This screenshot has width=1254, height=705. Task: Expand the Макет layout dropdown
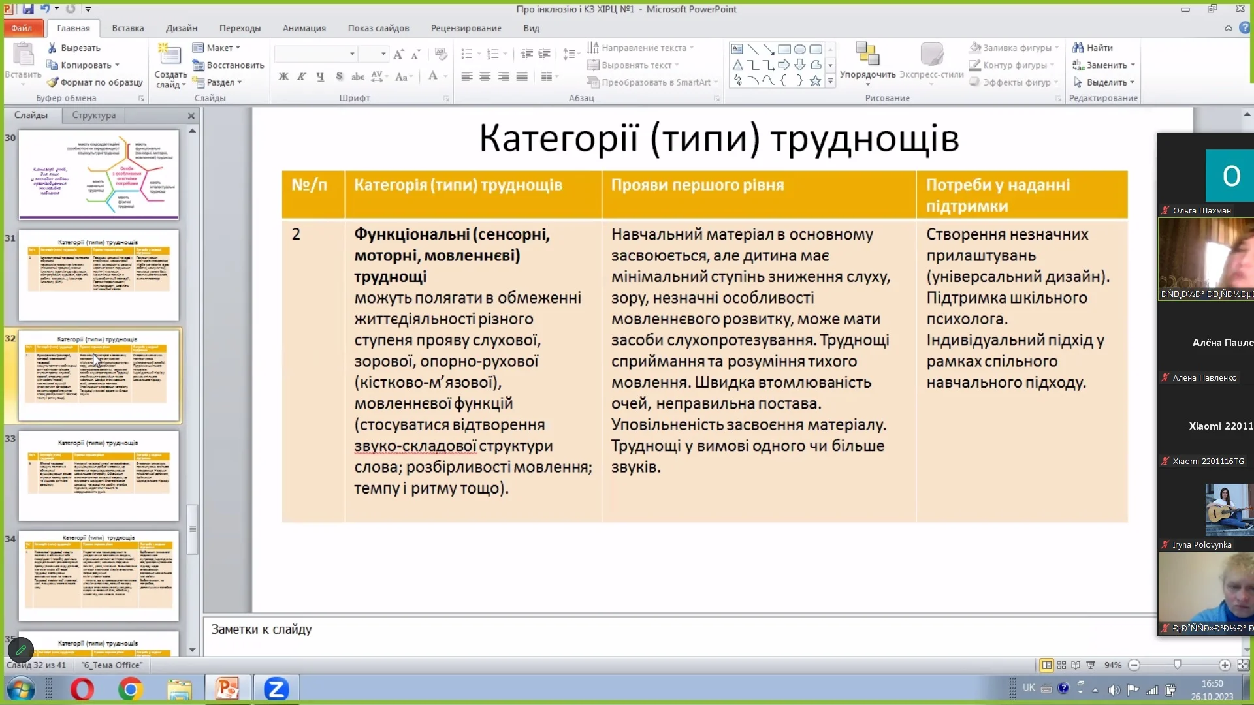pos(223,48)
